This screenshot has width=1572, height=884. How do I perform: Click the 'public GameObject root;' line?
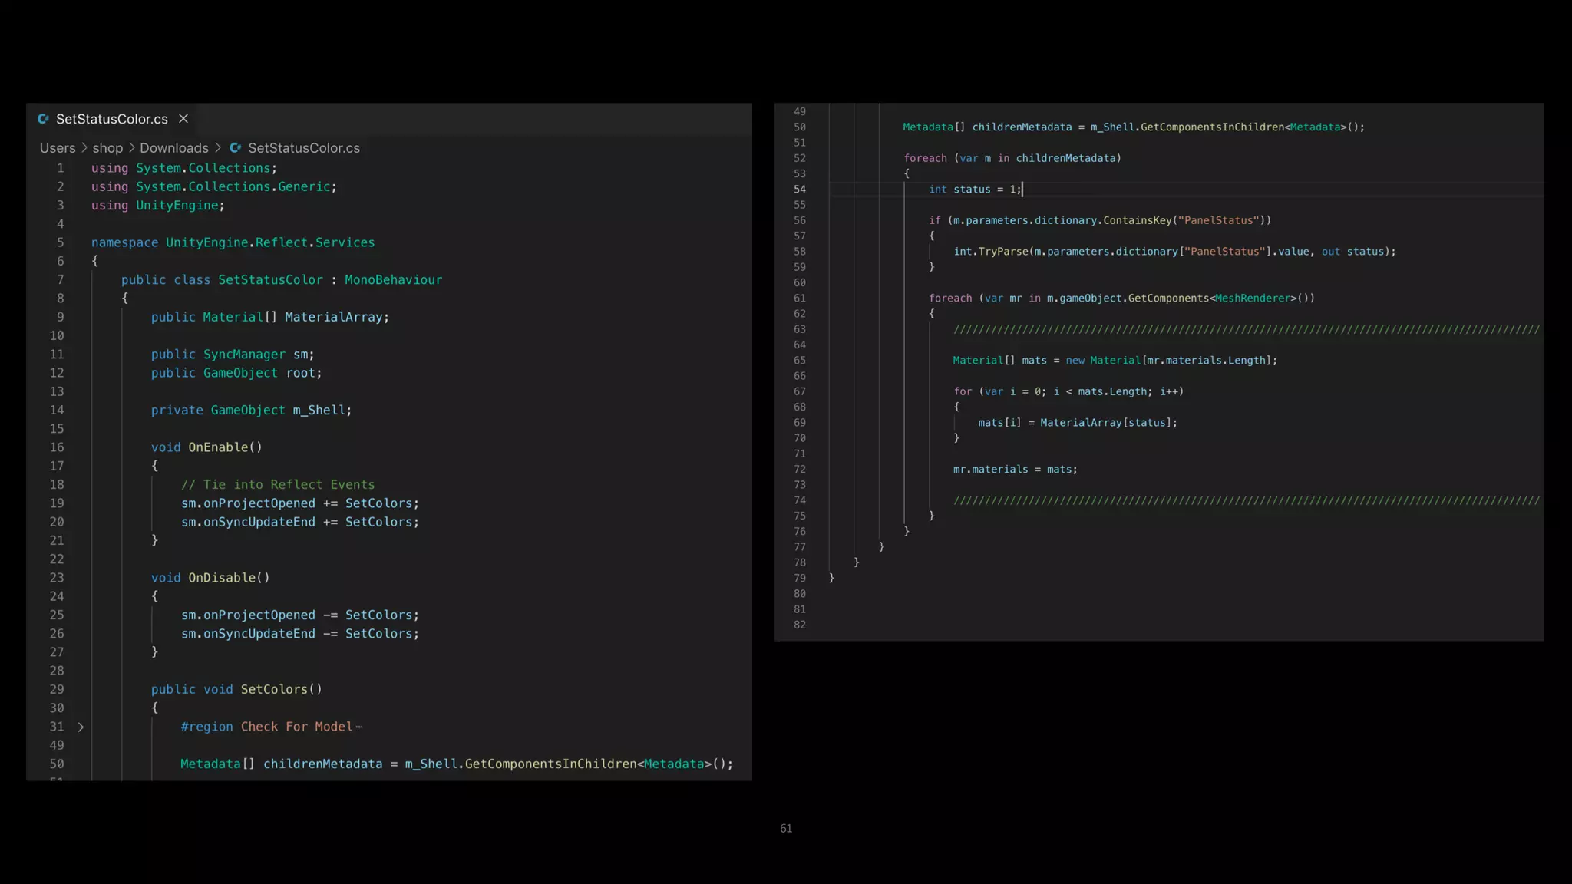236,373
